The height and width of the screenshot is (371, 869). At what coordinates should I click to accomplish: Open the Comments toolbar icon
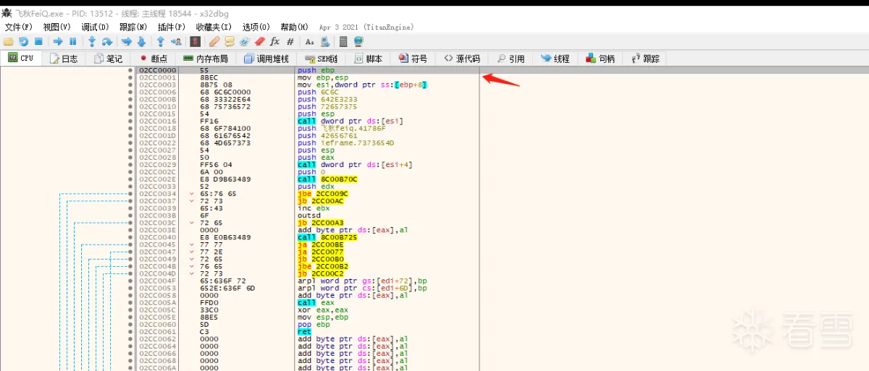point(230,41)
